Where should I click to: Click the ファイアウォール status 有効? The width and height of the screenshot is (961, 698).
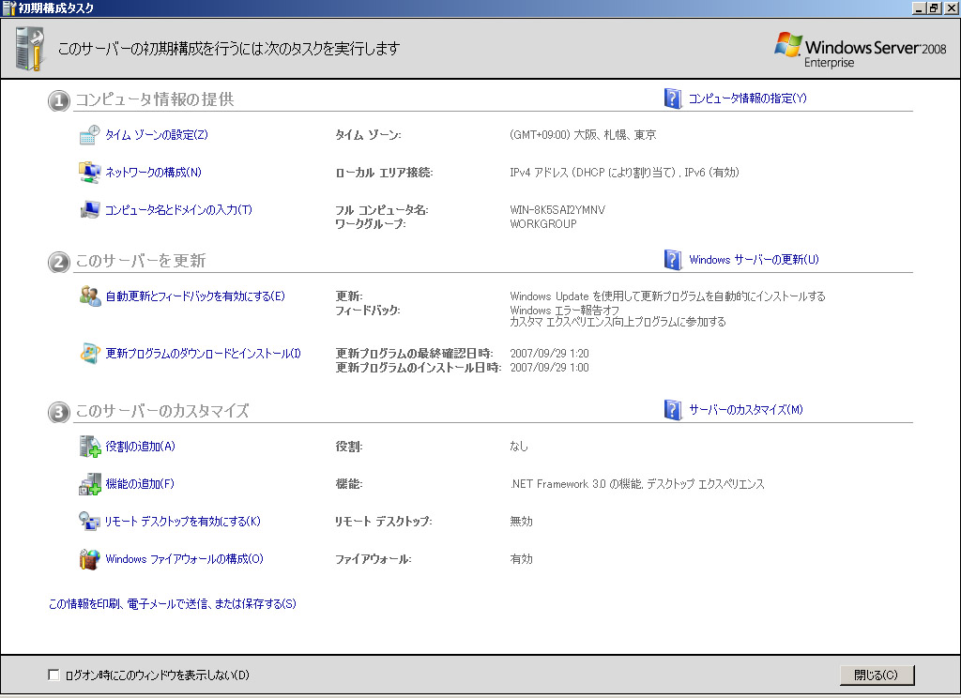coord(521,559)
